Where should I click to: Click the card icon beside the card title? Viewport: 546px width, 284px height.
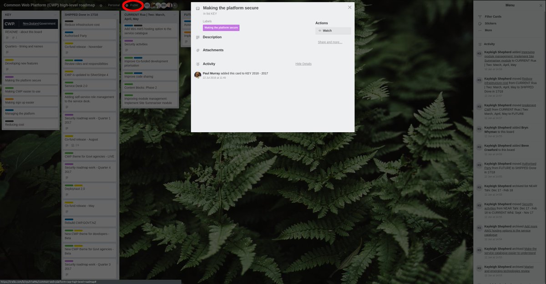tap(197, 8)
